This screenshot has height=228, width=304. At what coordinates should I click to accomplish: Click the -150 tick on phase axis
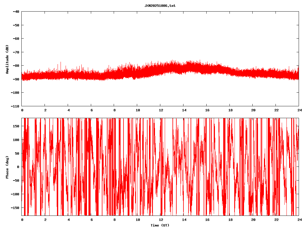point(15,208)
